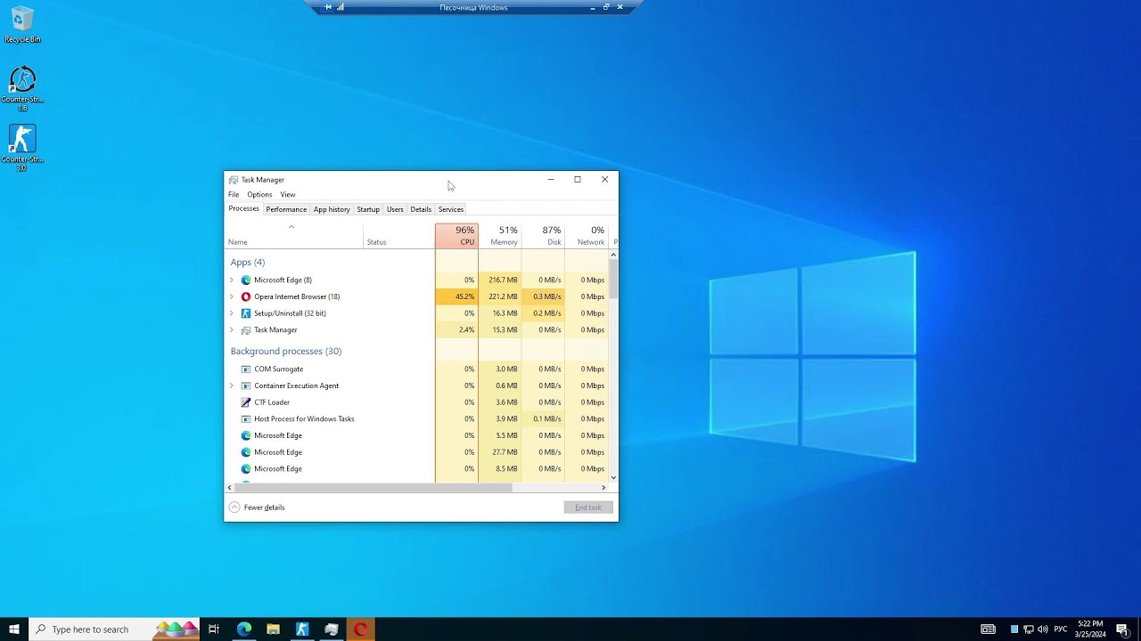Expand the Microsoft Edge (8) process group
Viewport: 1141px width, 641px height.
click(x=232, y=280)
